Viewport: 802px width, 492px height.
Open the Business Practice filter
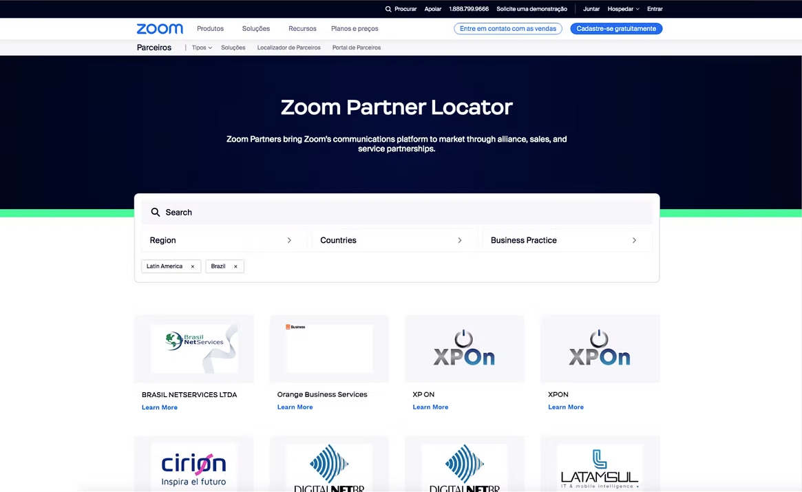click(x=563, y=240)
